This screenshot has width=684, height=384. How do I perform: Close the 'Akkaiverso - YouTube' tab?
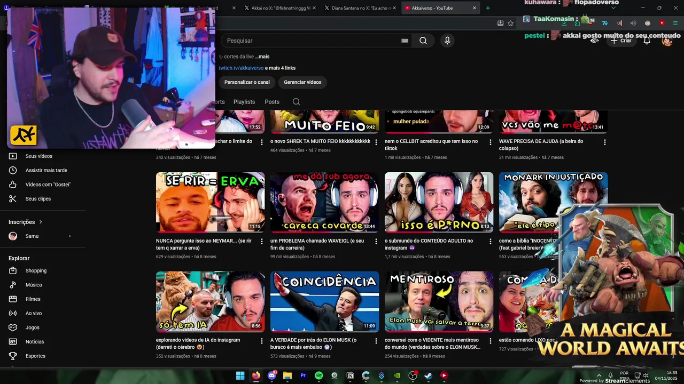[x=474, y=8]
